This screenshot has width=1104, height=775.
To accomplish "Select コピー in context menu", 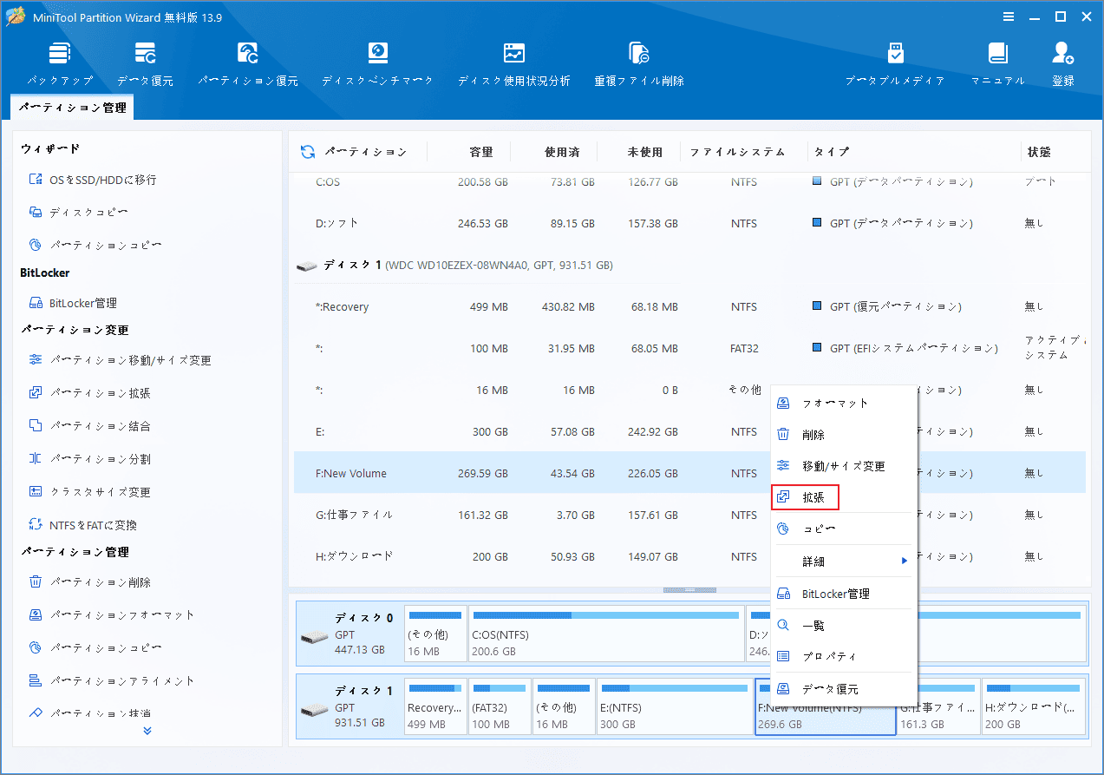I will click(x=844, y=529).
